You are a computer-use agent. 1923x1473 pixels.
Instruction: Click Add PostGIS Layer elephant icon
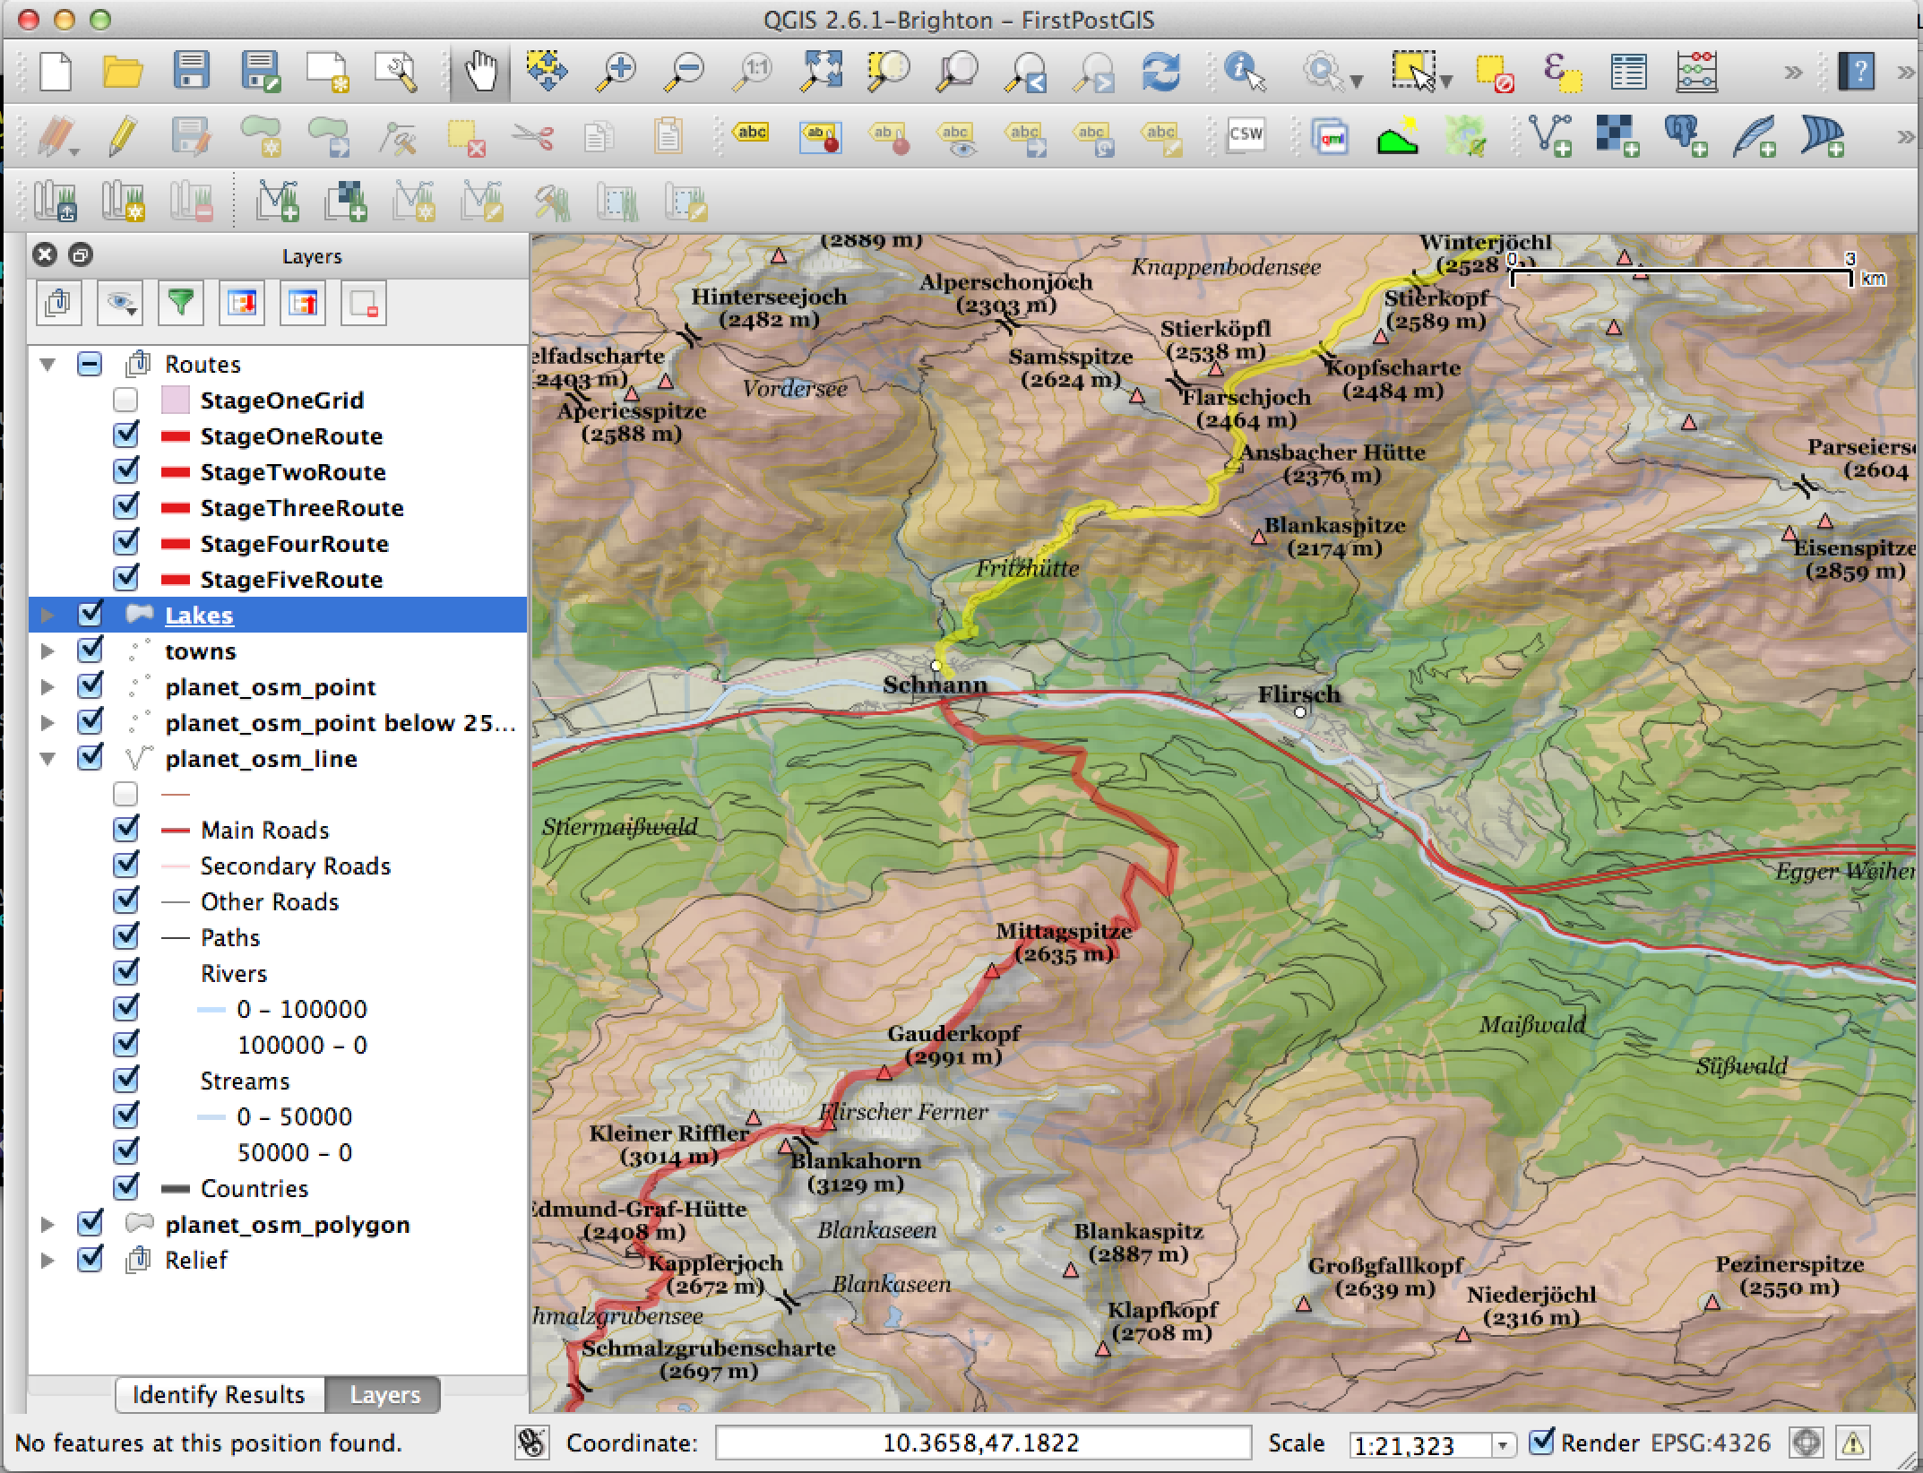pos(1686,137)
